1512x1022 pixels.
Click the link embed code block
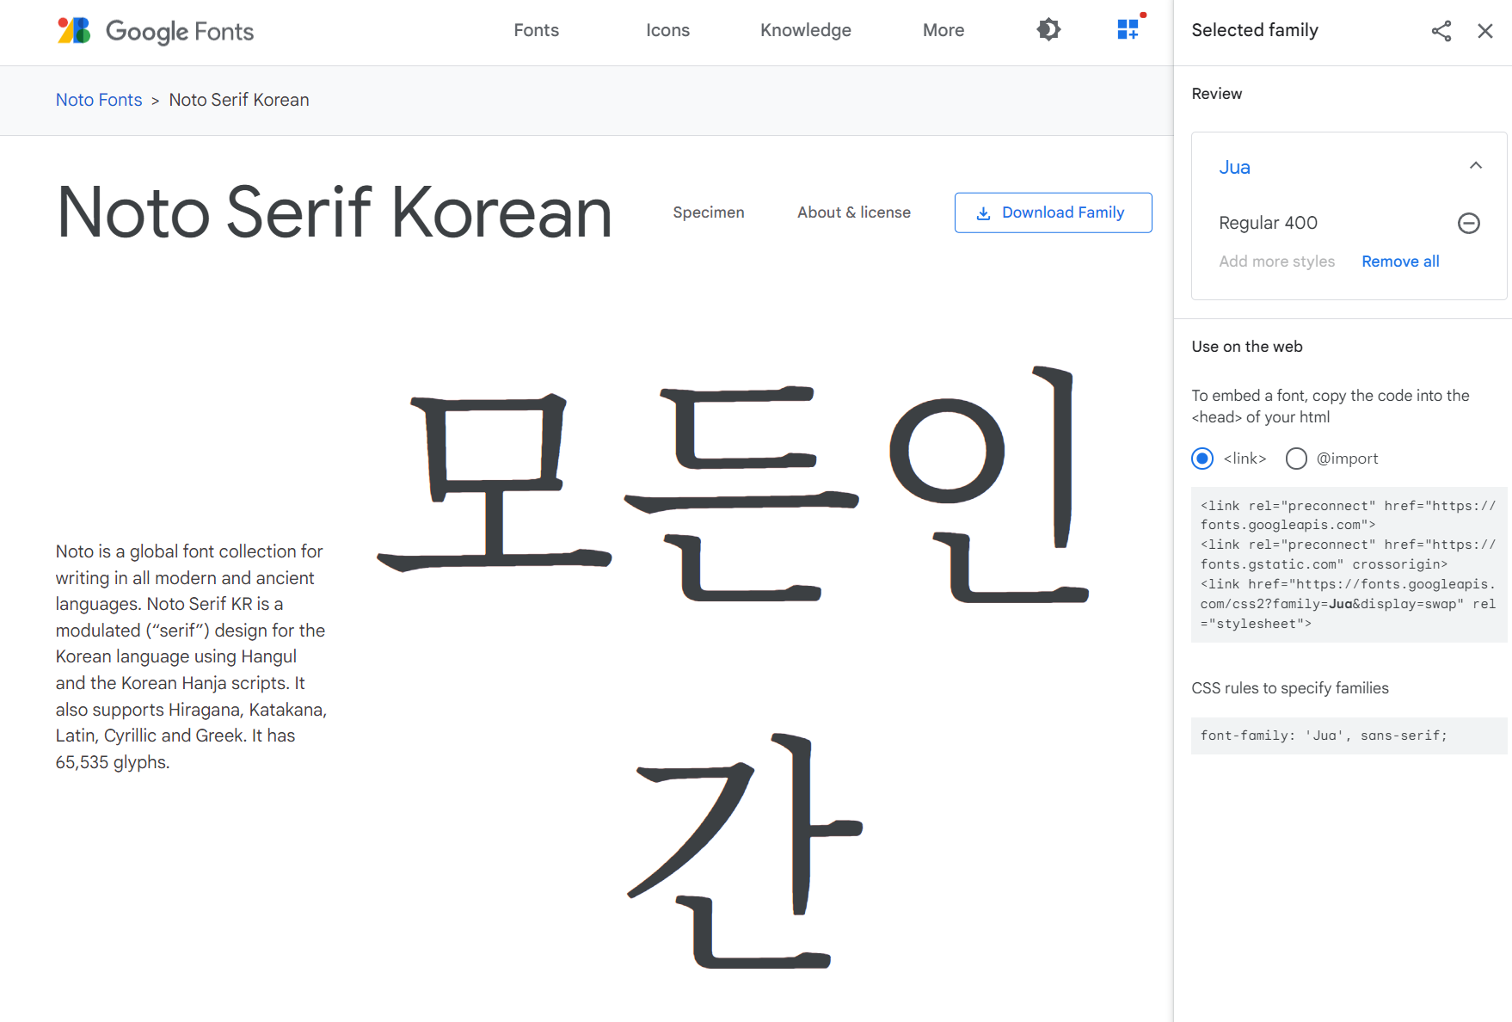click(1349, 565)
